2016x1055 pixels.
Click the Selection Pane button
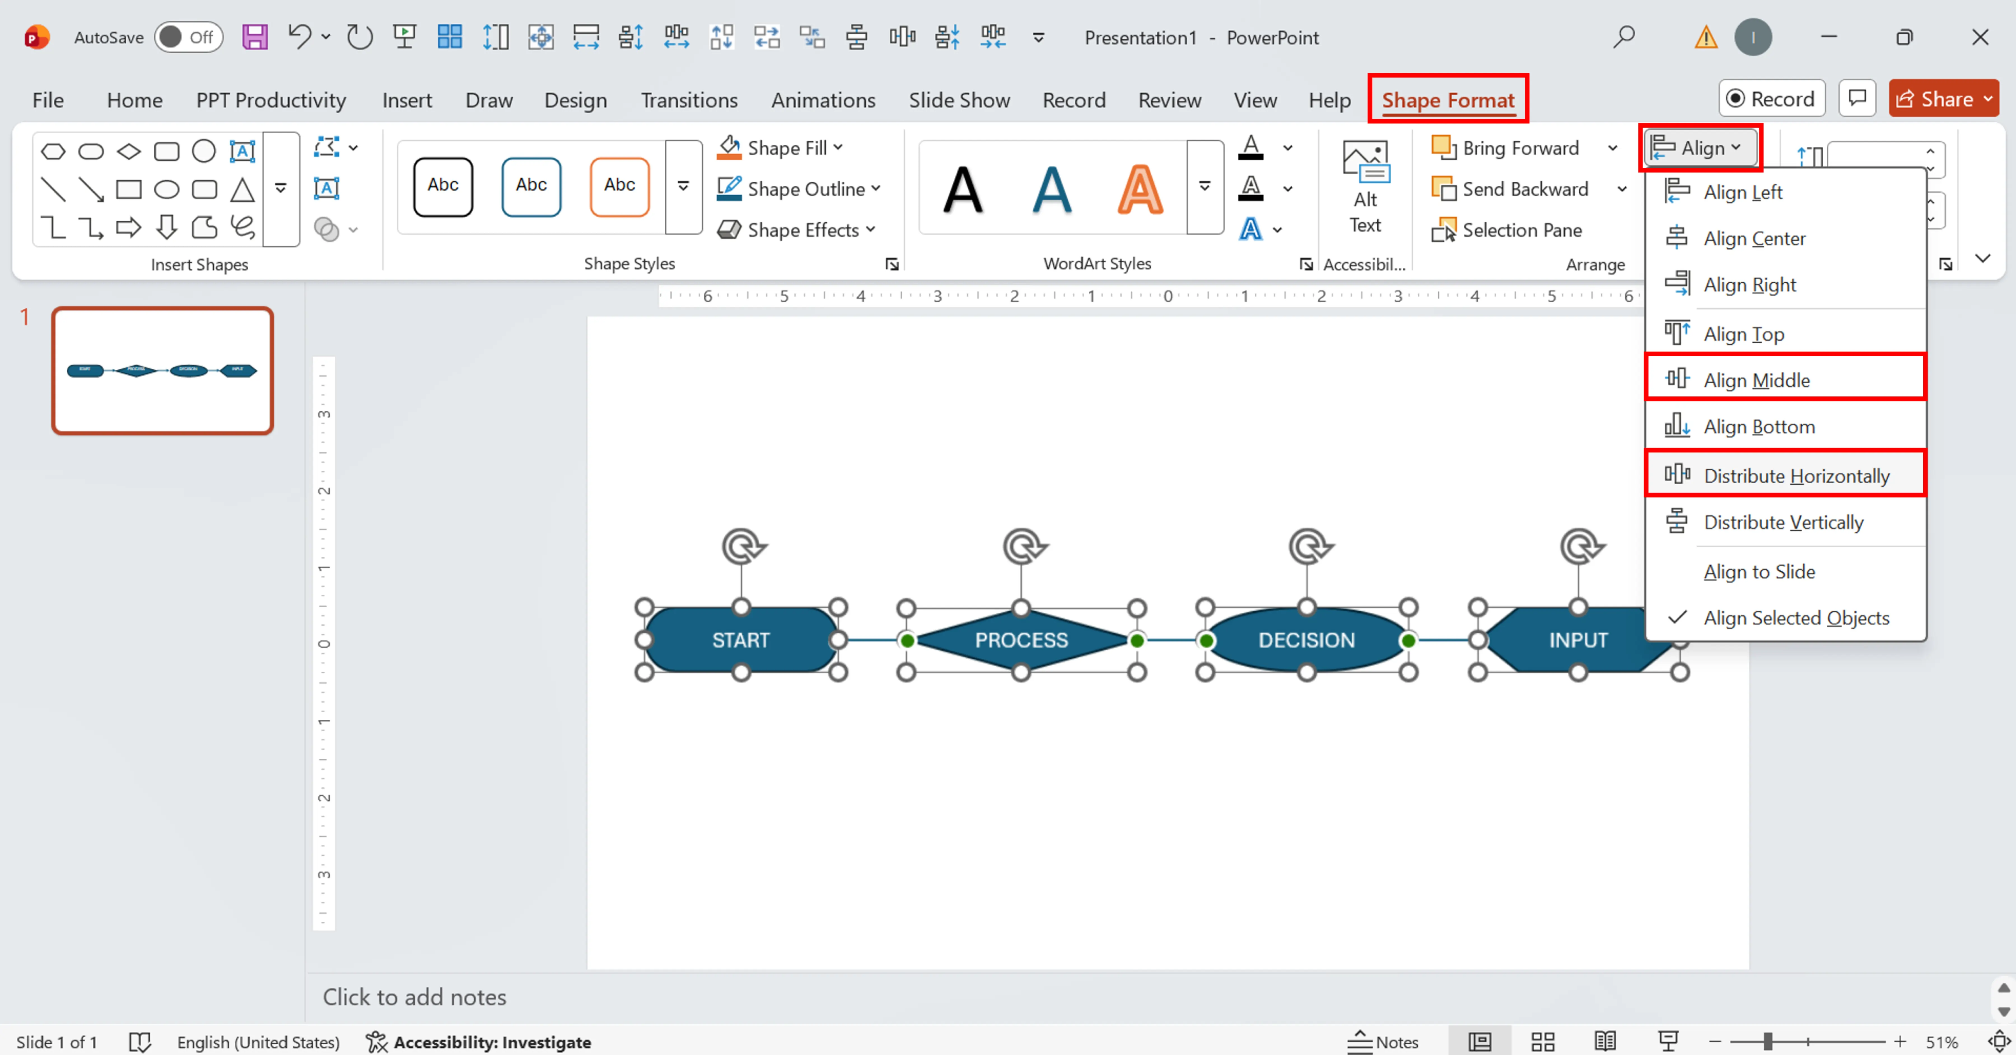click(1507, 230)
